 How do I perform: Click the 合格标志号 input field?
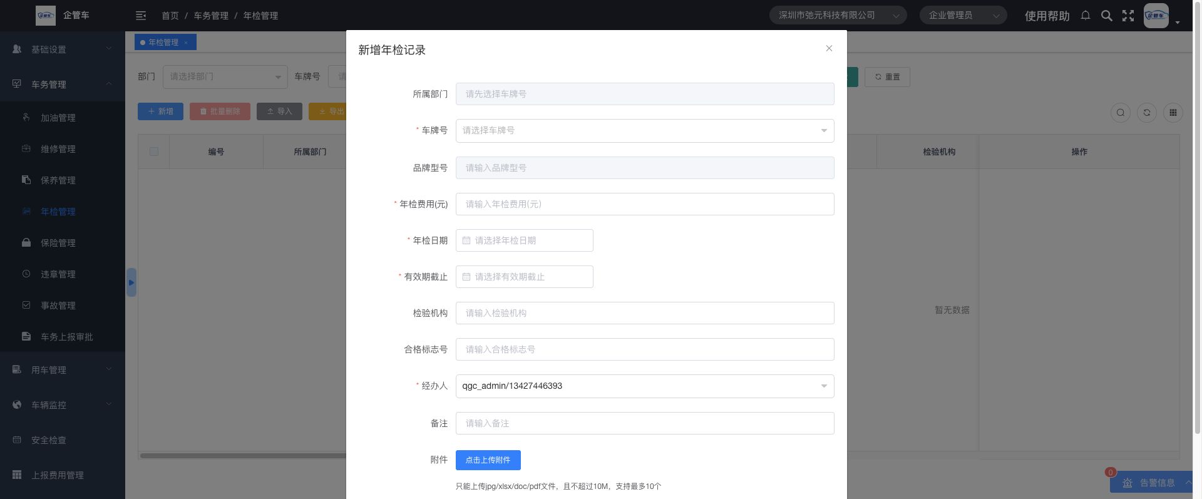645,349
